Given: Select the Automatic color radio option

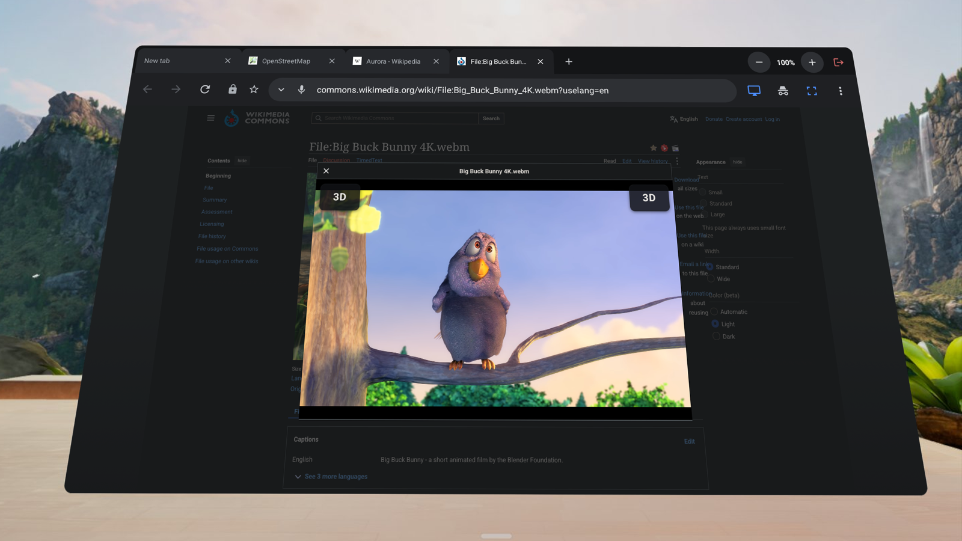Looking at the screenshot, I should tap(714, 312).
